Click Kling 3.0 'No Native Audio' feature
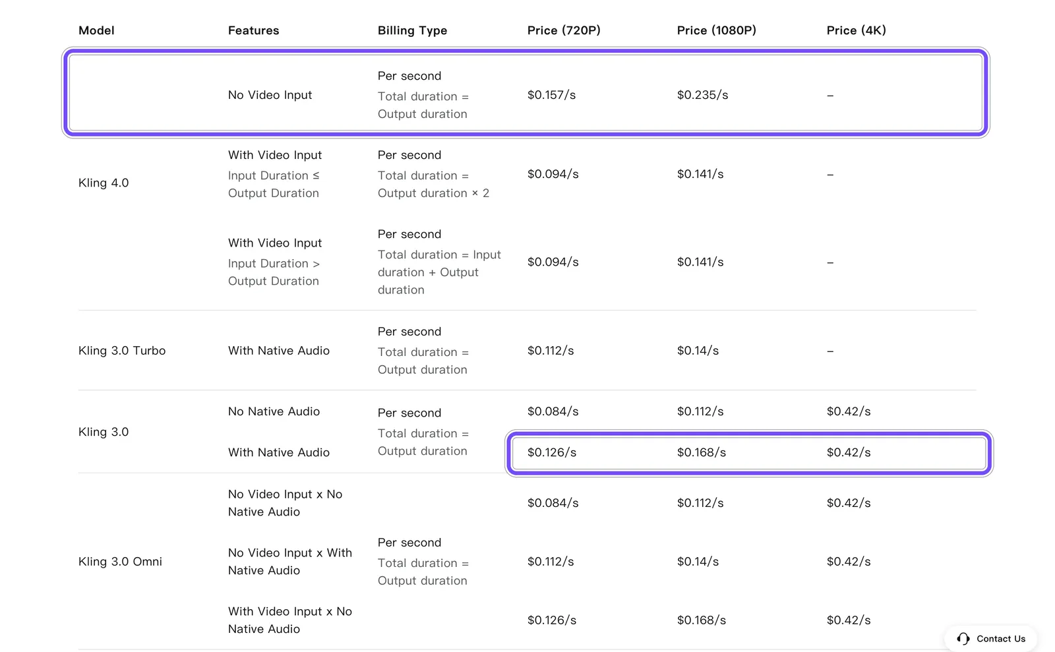 point(274,411)
